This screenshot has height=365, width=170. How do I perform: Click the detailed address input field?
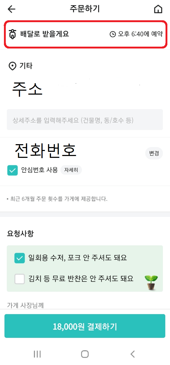tap(85, 119)
